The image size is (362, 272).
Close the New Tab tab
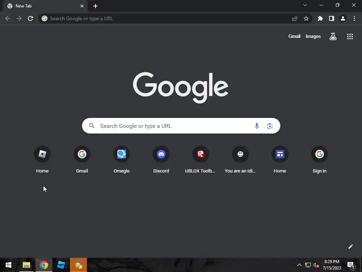[82, 6]
